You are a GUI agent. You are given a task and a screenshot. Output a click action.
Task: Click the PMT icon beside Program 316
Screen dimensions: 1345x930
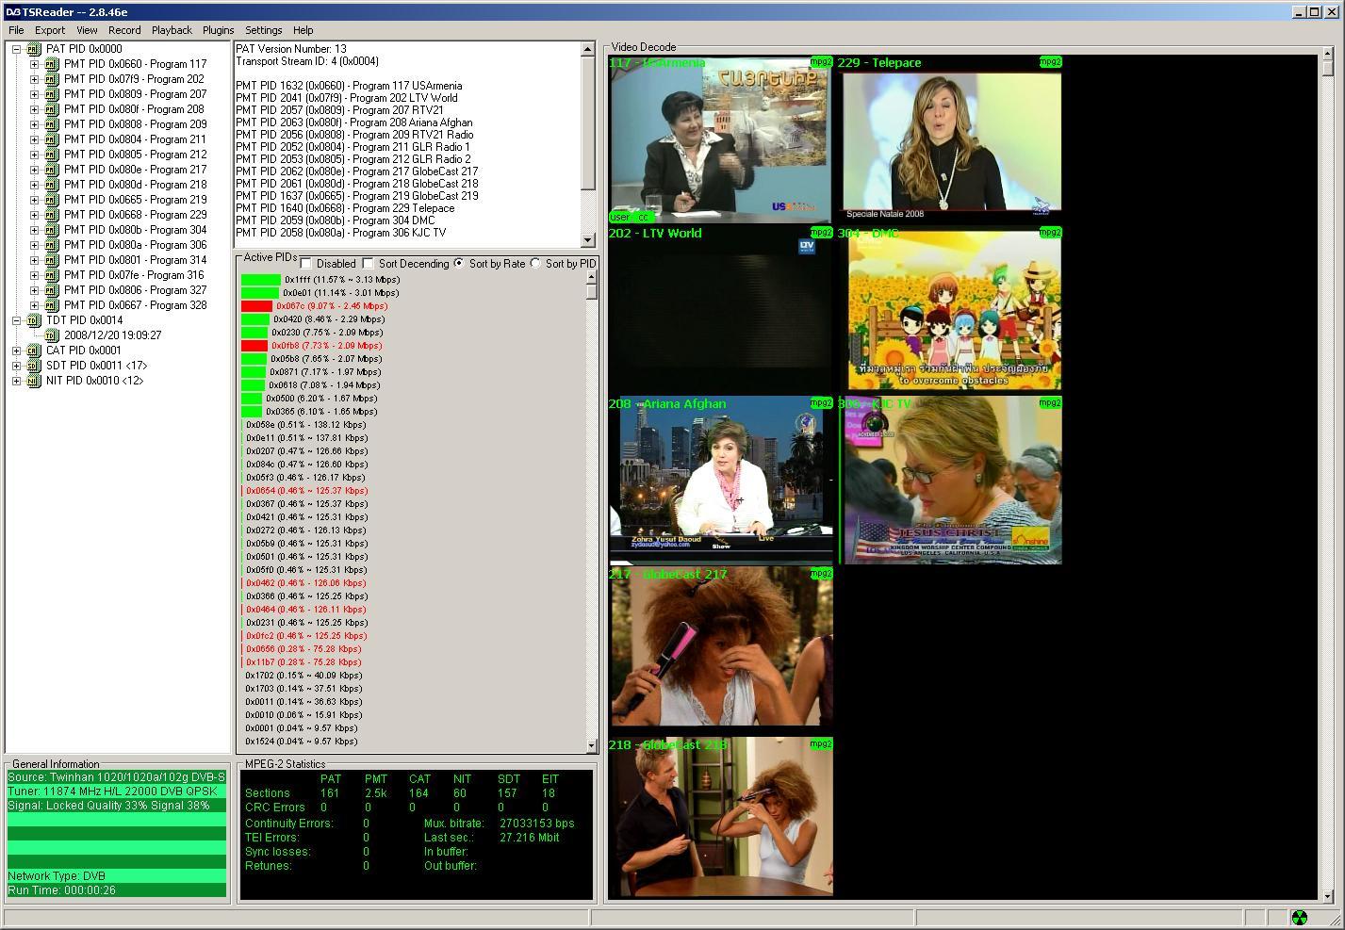(52, 275)
